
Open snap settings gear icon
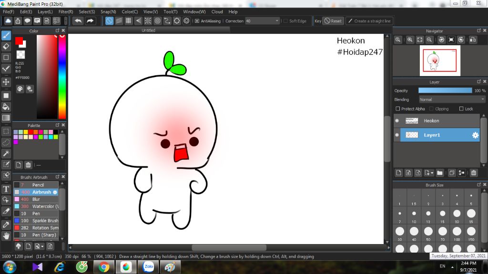tap(186, 21)
